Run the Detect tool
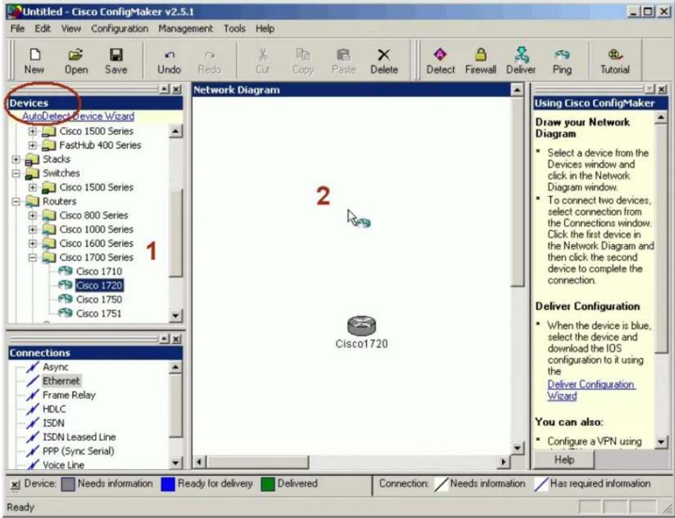Screen dimensions: 675x518 click(441, 61)
